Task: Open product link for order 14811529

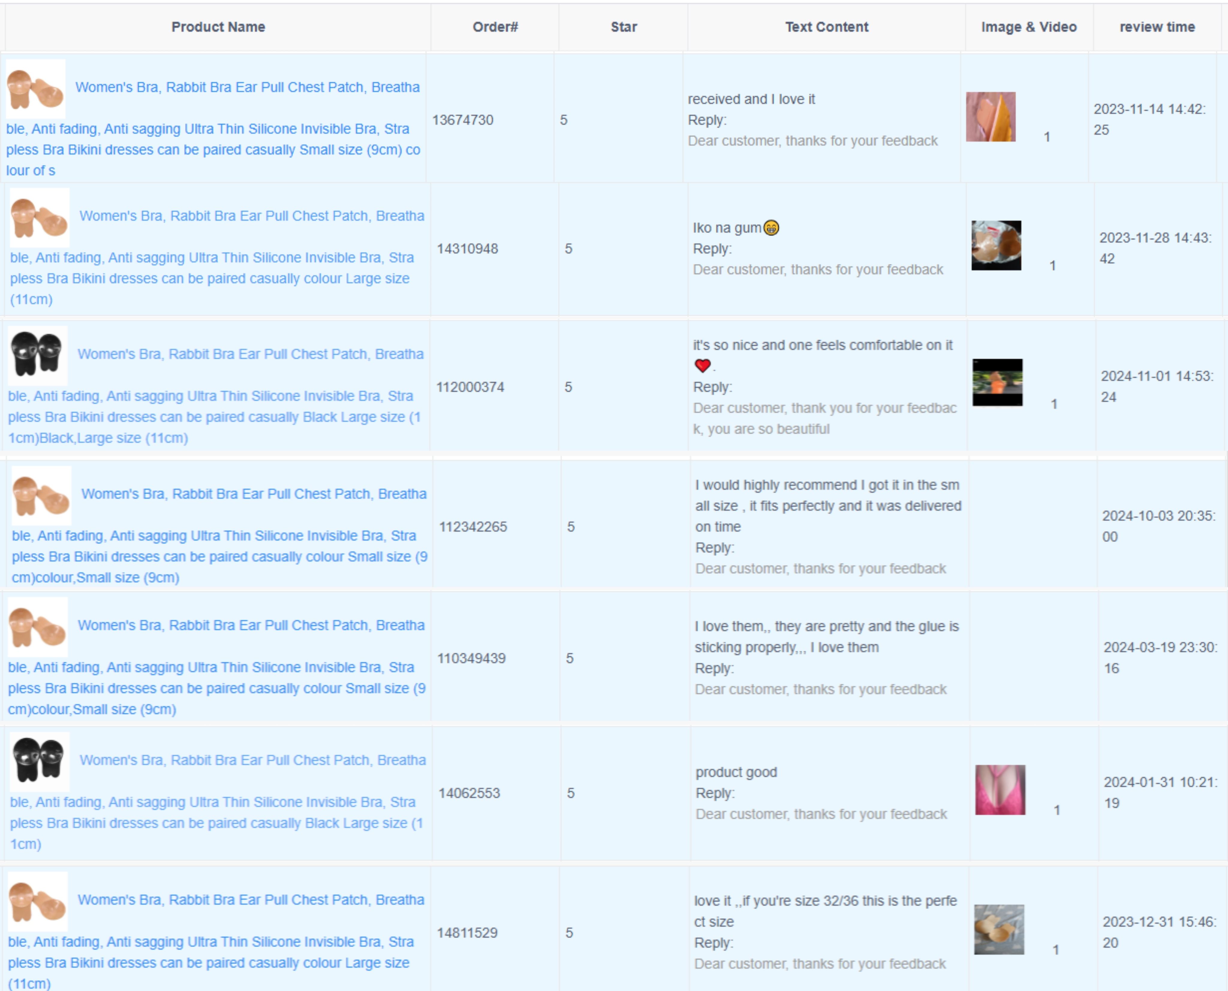Action: click(251, 900)
